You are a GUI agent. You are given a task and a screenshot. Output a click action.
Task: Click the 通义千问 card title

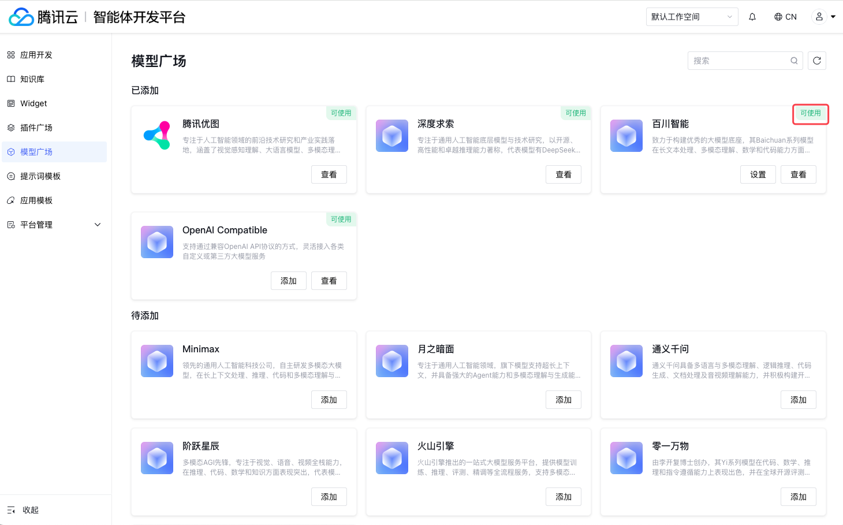coord(670,349)
